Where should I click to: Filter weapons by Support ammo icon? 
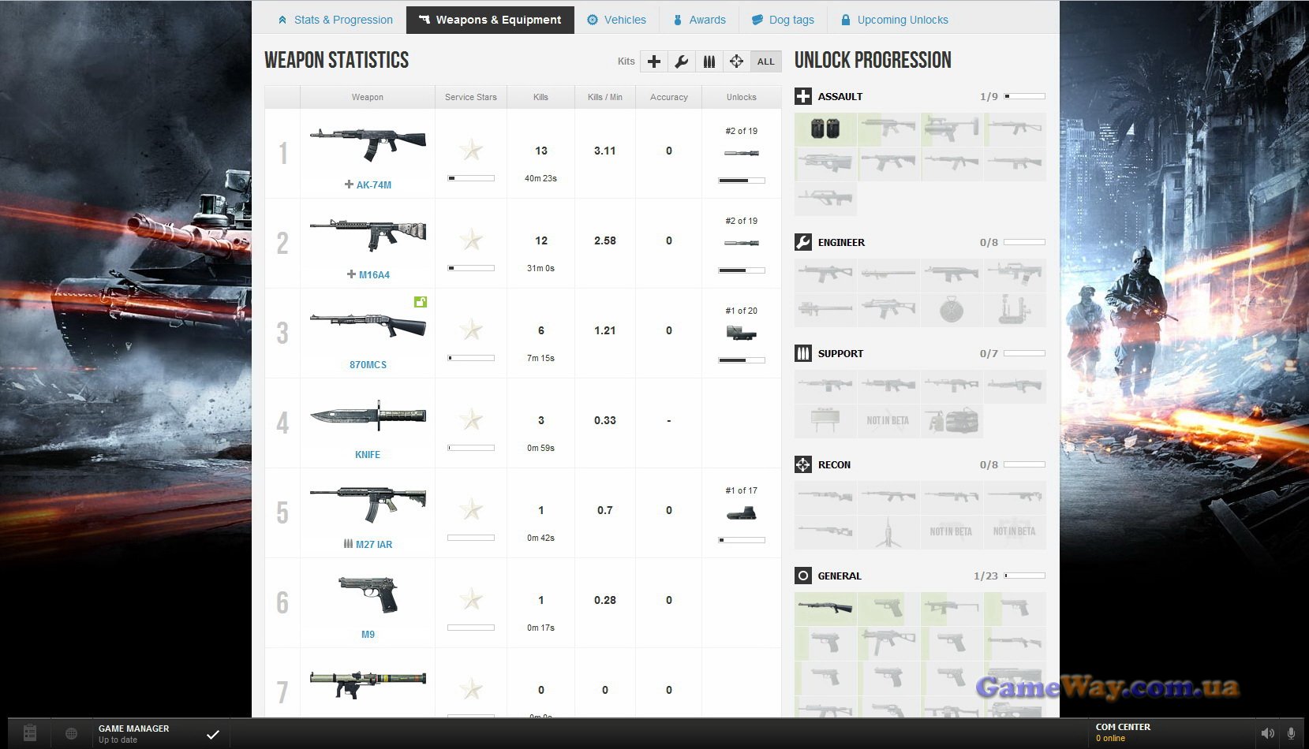point(709,61)
